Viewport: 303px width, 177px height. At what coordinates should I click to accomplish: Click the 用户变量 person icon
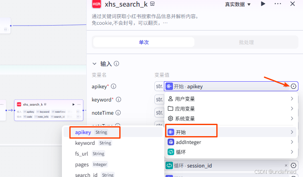coord(170,99)
